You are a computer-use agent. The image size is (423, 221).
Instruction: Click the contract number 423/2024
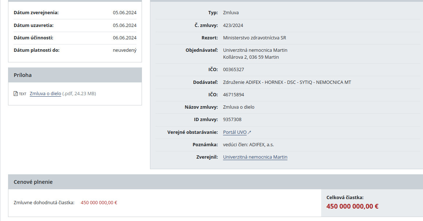coord(233,26)
